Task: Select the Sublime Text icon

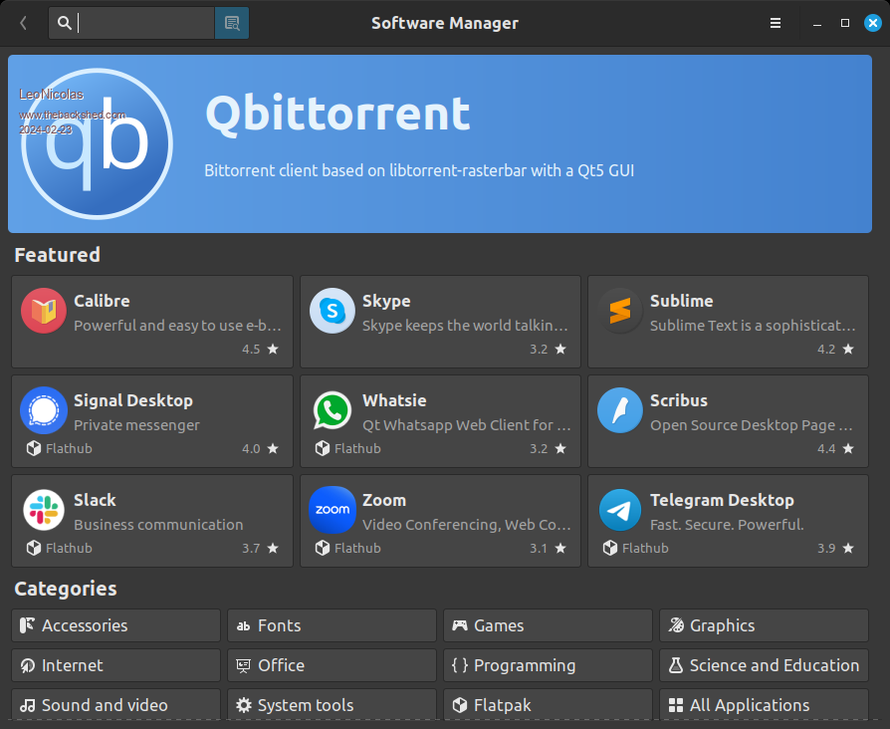Action: pos(619,311)
